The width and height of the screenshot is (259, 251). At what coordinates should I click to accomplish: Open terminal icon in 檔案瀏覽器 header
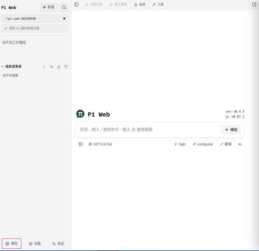point(44,67)
